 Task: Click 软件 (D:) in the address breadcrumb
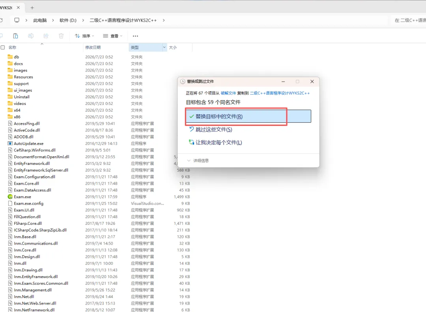click(68, 20)
